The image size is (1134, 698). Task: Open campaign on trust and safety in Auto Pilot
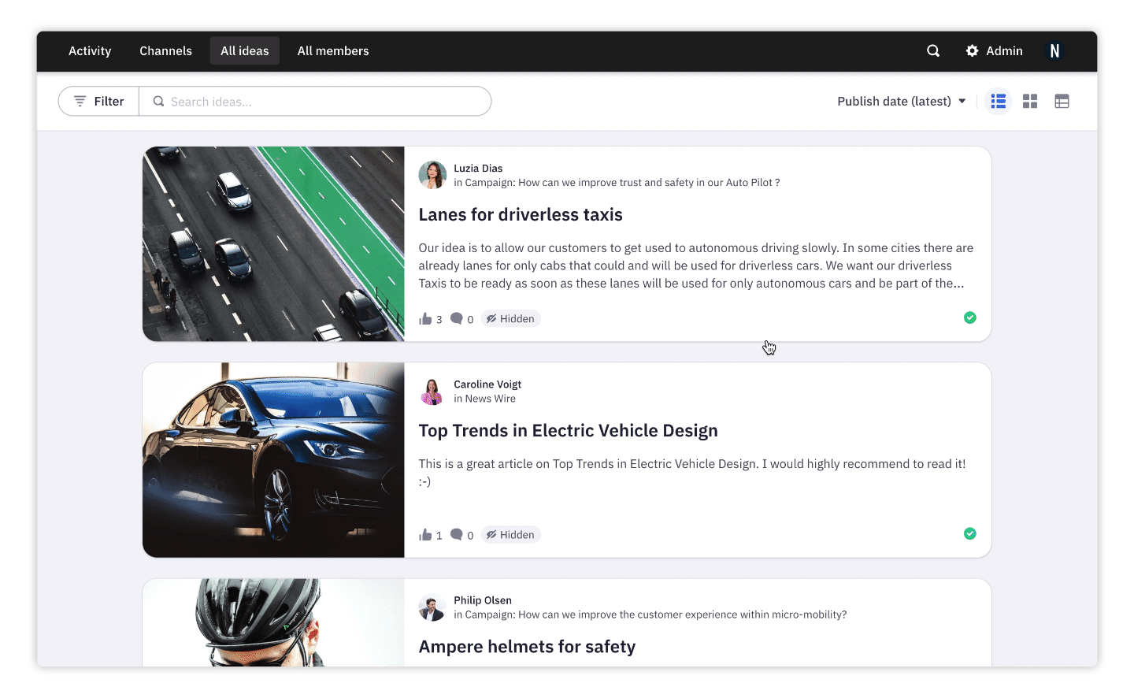point(622,182)
